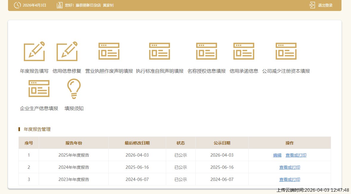This screenshot has height=194, width=351.
Task: Click the 退出登录 logout icon
Action: pos(312,5)
